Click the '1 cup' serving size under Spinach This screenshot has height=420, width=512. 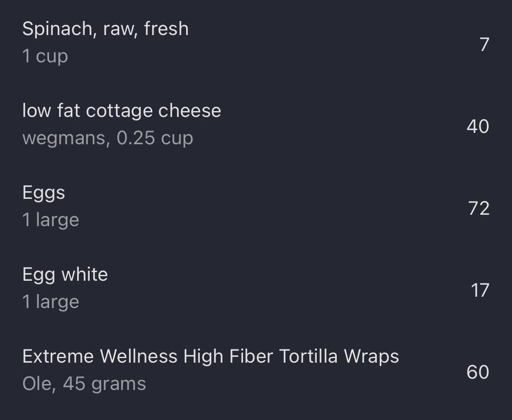[x=46, y=56]
